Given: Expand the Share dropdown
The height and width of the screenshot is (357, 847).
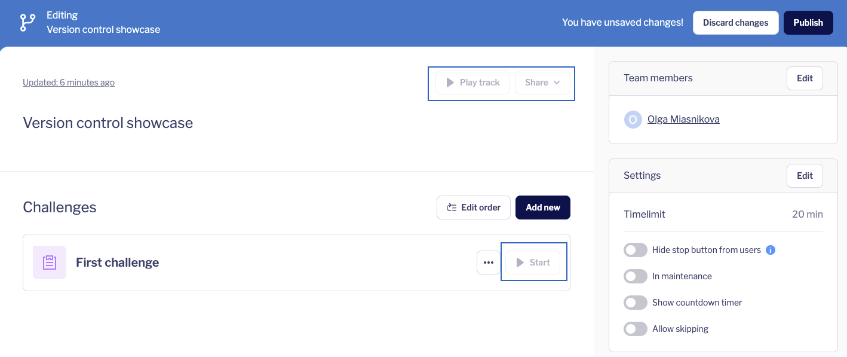Looking at the screenshot, I should [x=542, y=83].
